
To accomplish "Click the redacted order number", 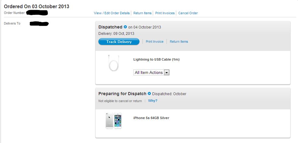I will click(x=37, y=13).
